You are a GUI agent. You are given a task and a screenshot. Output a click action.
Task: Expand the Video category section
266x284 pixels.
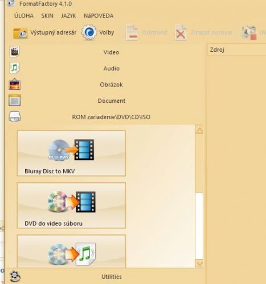click(x=111, y=52)
